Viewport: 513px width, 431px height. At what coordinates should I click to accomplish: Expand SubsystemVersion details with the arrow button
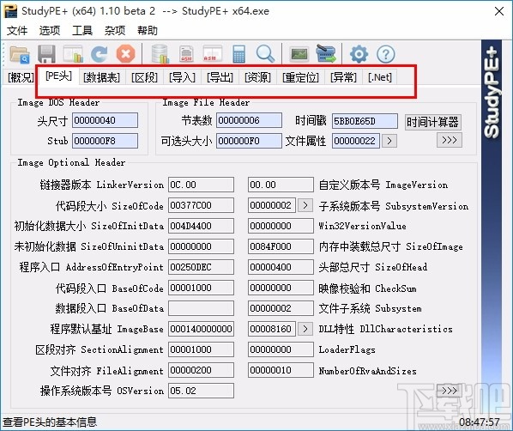click(305, 205)
